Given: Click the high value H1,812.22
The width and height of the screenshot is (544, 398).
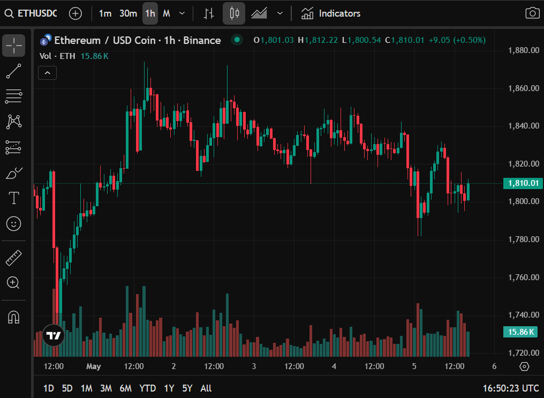Looking at the screenshot, I should (318, 40).
